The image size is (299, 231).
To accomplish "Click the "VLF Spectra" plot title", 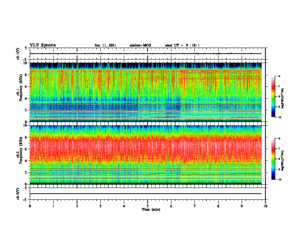I will 43,45.
